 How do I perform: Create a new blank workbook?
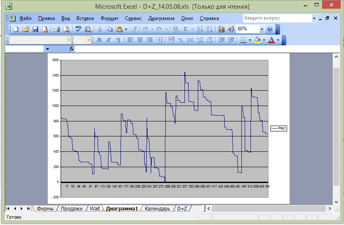(16, 29)
